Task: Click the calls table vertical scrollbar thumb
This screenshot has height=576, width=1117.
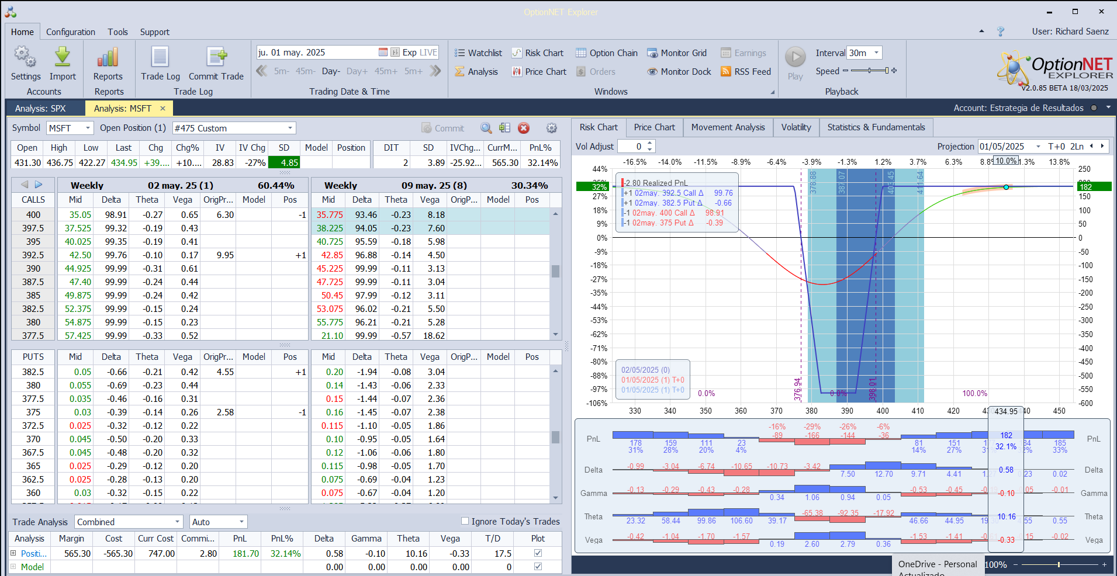Action: 556,271
